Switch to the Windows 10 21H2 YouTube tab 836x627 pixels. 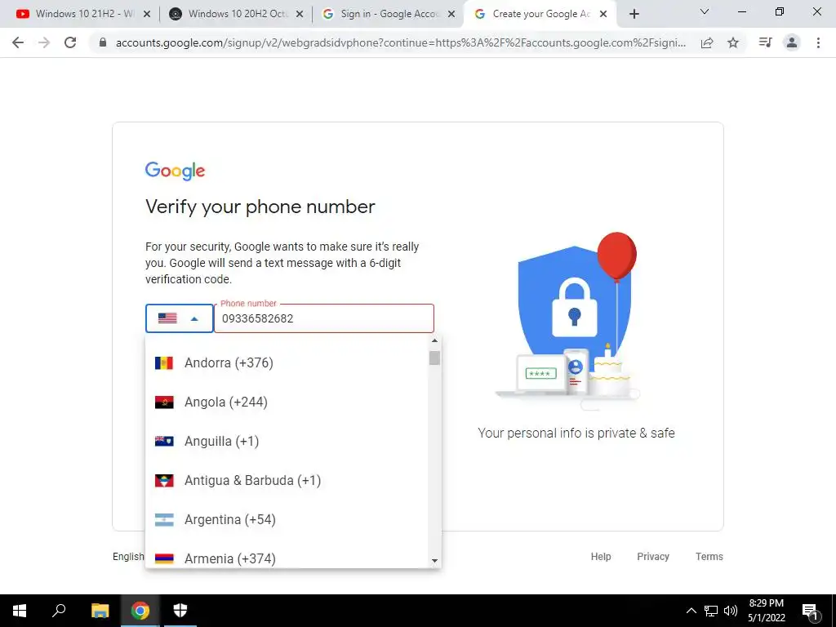82,14
